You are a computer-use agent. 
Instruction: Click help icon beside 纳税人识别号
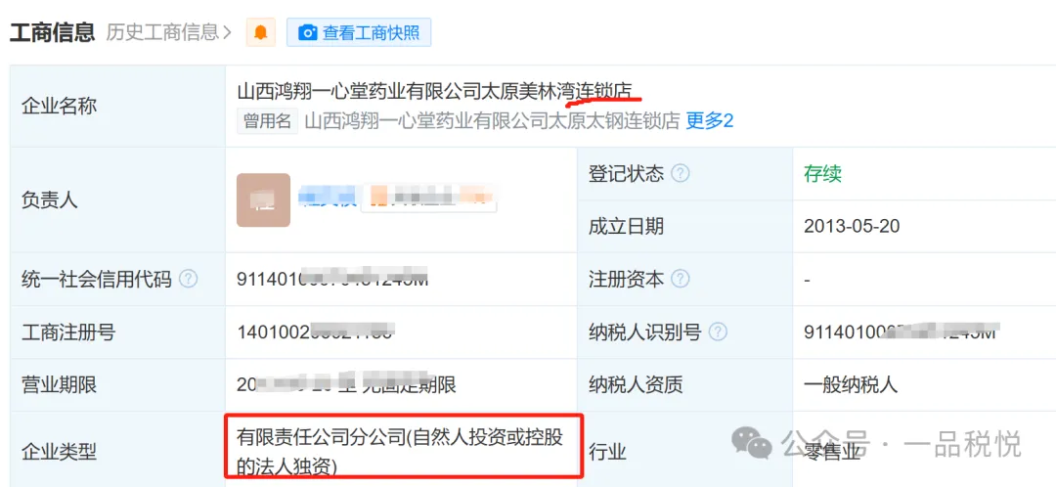(719, 332)
